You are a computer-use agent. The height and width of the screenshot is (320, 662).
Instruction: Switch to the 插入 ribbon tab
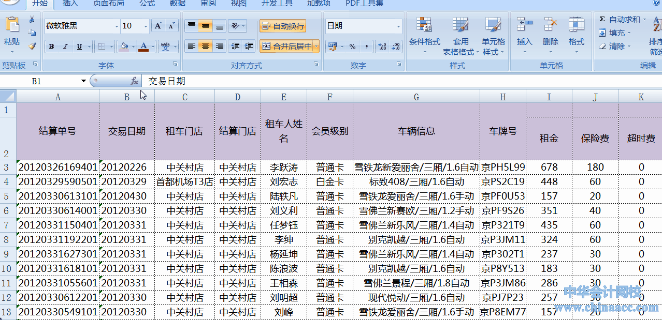click(70, 4)
